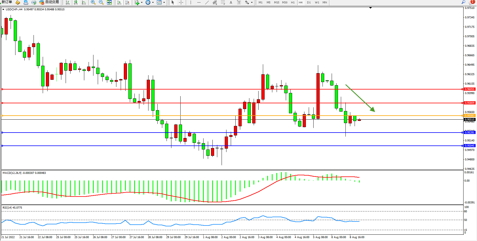This screenshot has width=477, height=241.
Task: Click the 新订单 new order button
Action: coord(7,2)
